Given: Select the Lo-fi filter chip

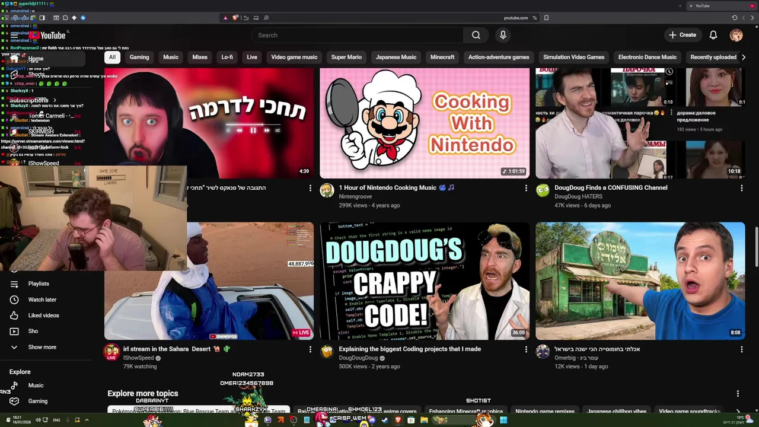Looking at the screenshot, I should [x=227, y=57].
